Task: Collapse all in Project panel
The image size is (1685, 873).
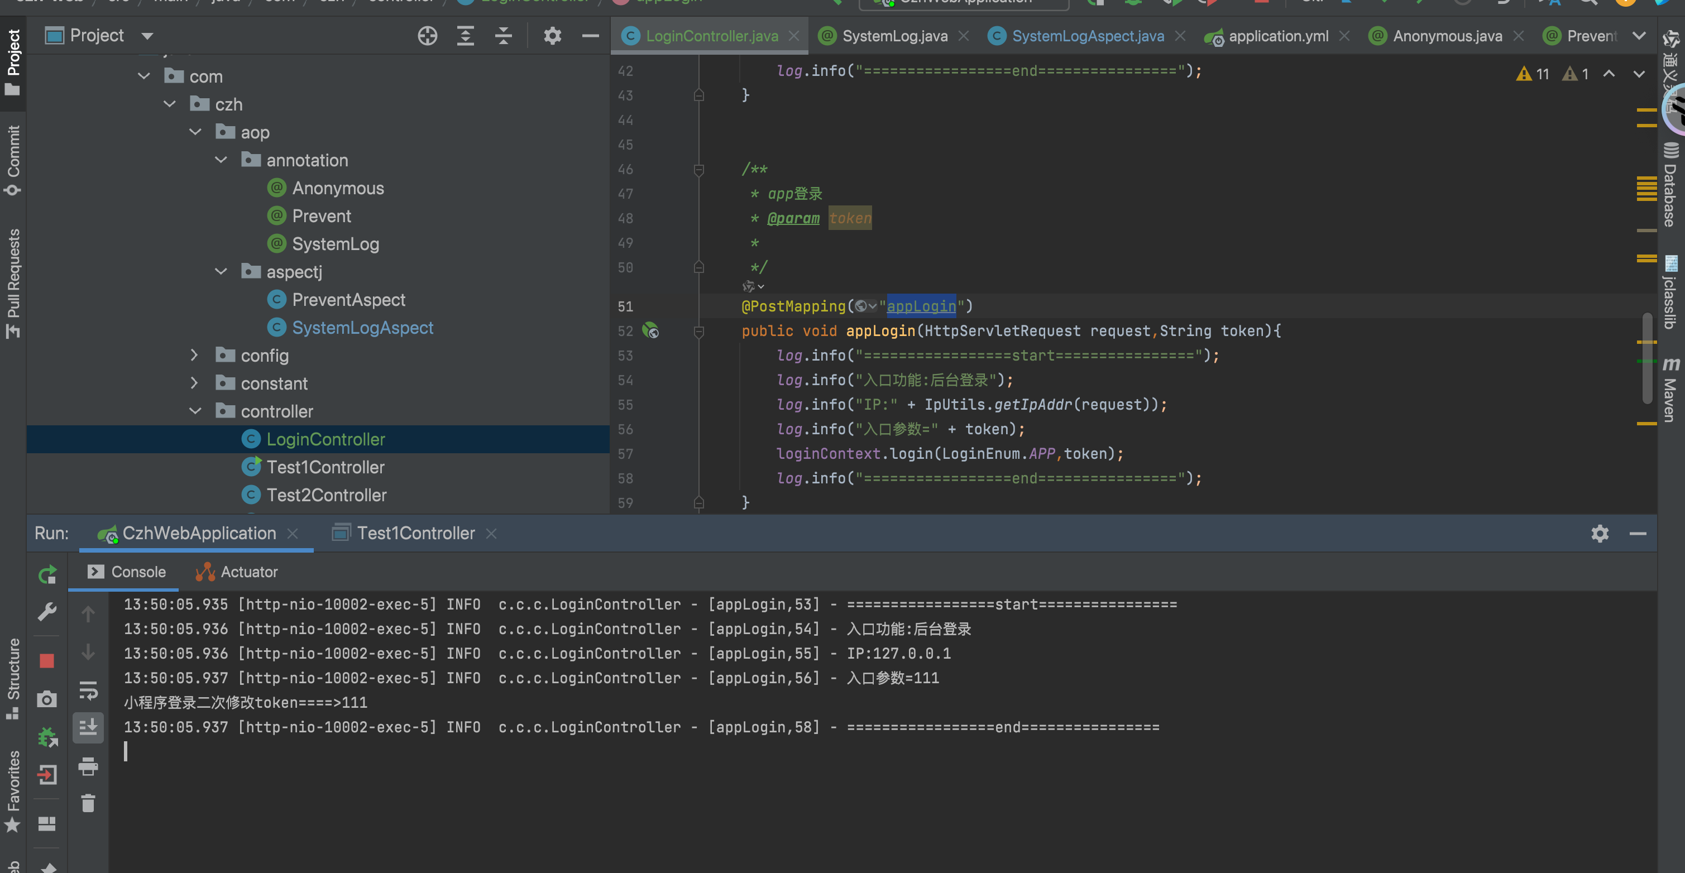Action: click(503, 36)
